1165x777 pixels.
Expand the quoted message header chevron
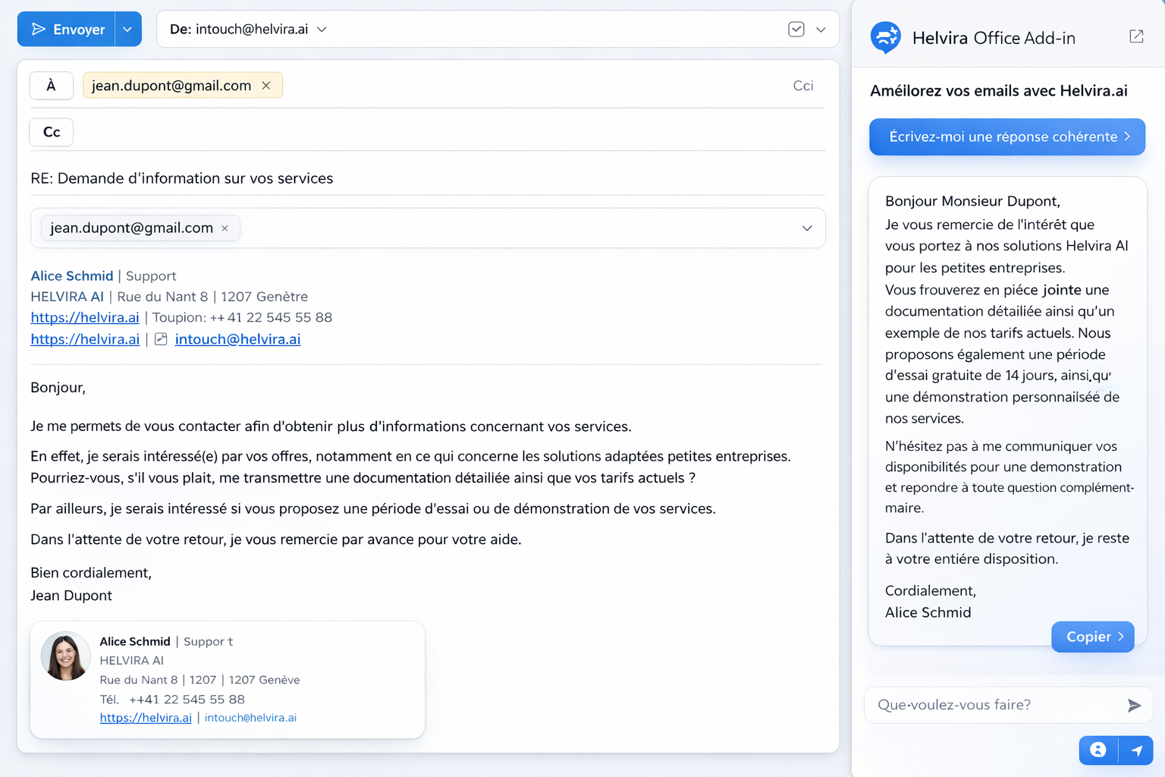point(807,228)
